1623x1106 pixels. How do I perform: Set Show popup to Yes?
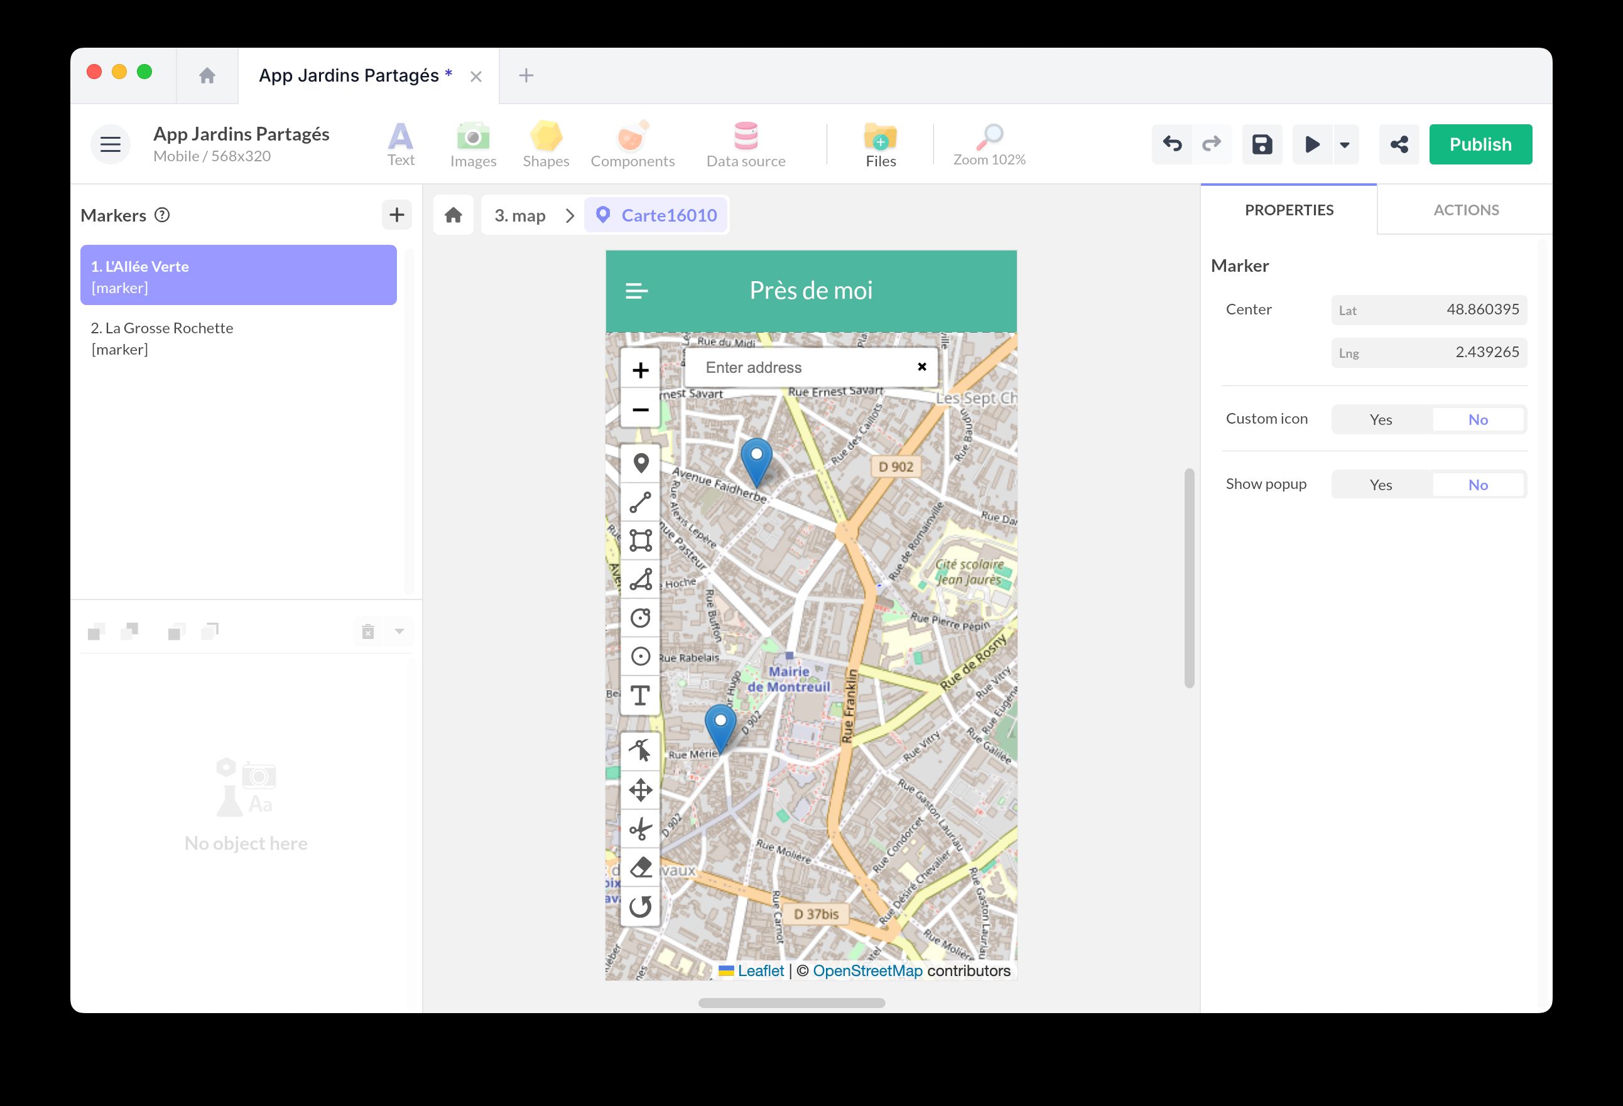[x=1381, y=485]
